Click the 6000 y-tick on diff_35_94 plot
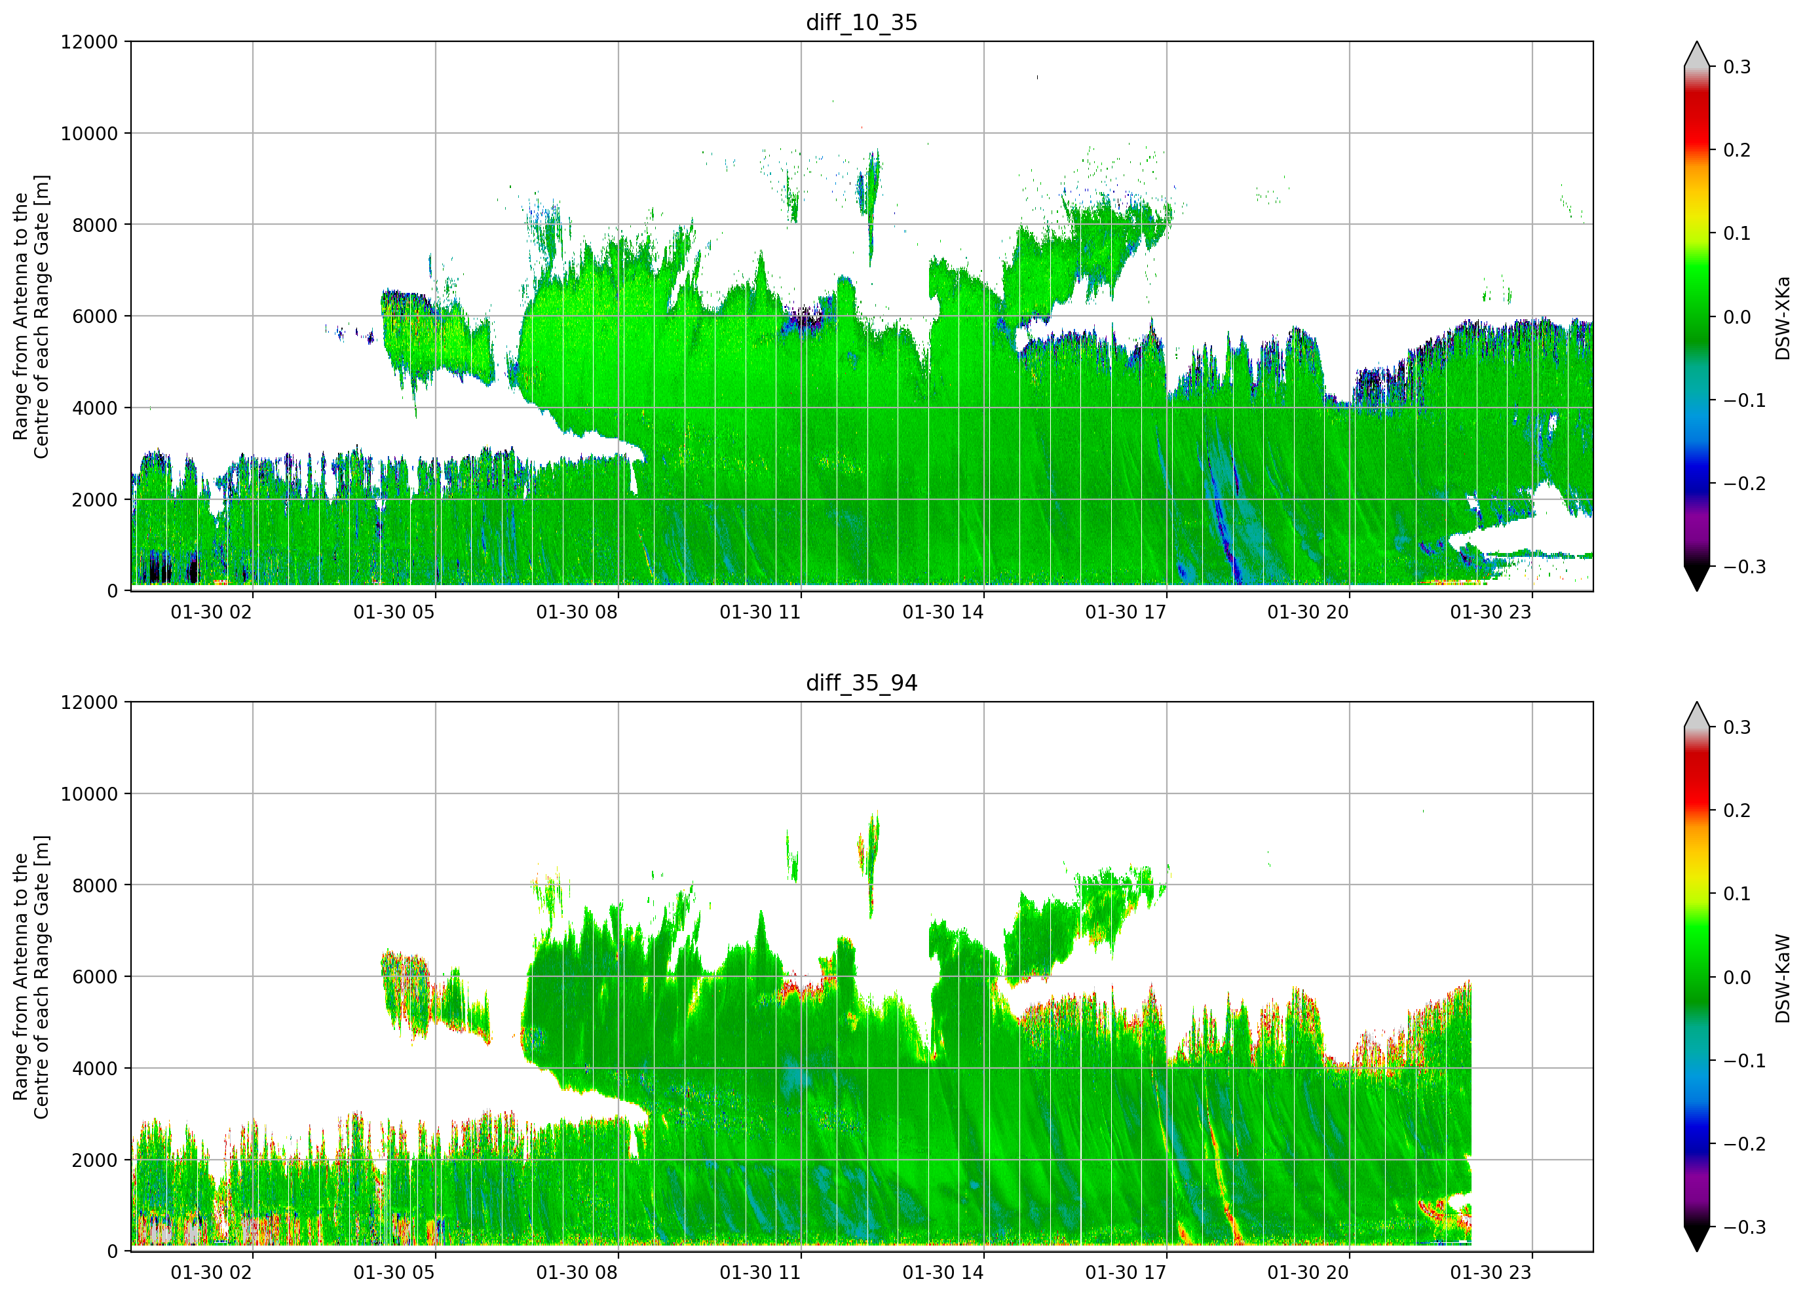 [95, 978]
